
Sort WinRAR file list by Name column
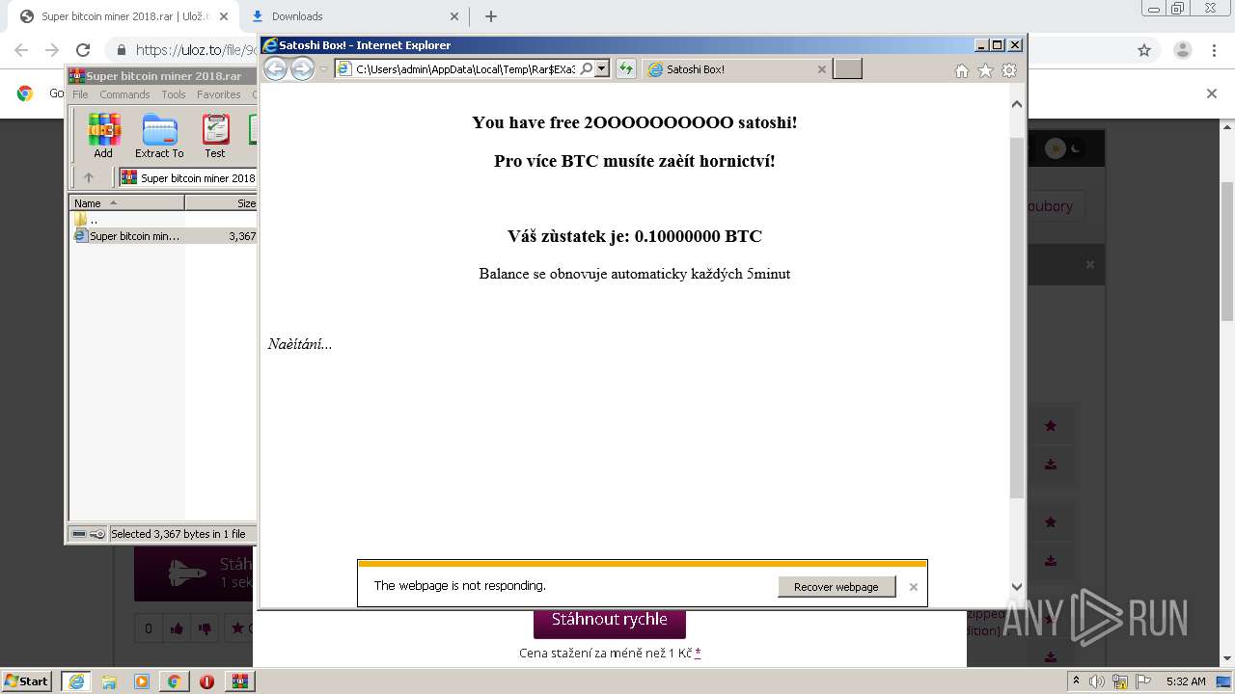pos(126,202)
